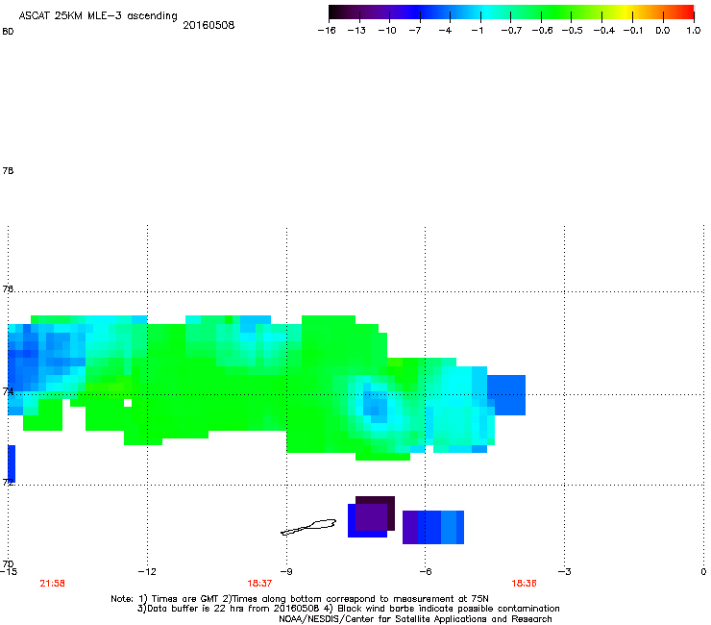Click the black island outline near -9 longitude
711x625 pixels.
coord(308,527)
